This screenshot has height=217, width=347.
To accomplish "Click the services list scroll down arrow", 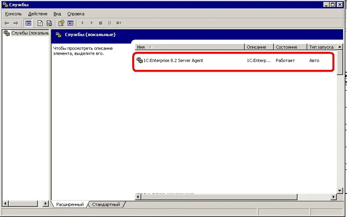I will [340, 190].
